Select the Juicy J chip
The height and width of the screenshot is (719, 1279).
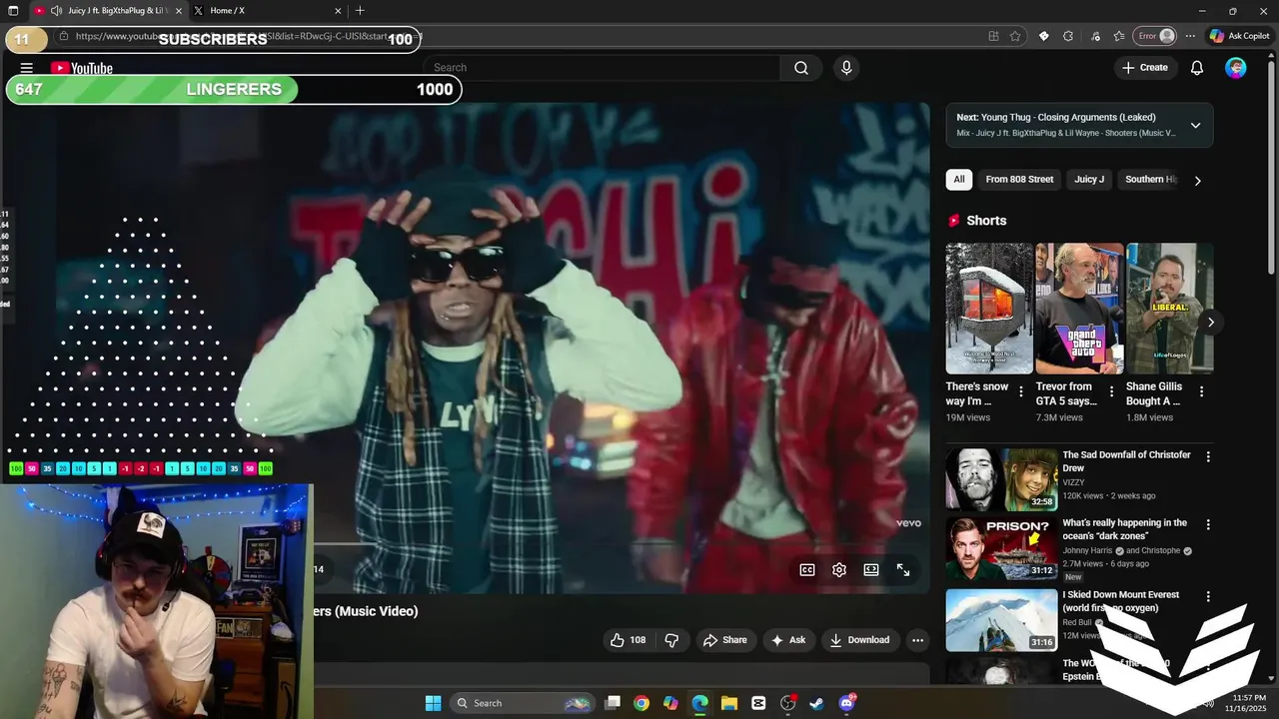click(1089, 180)
